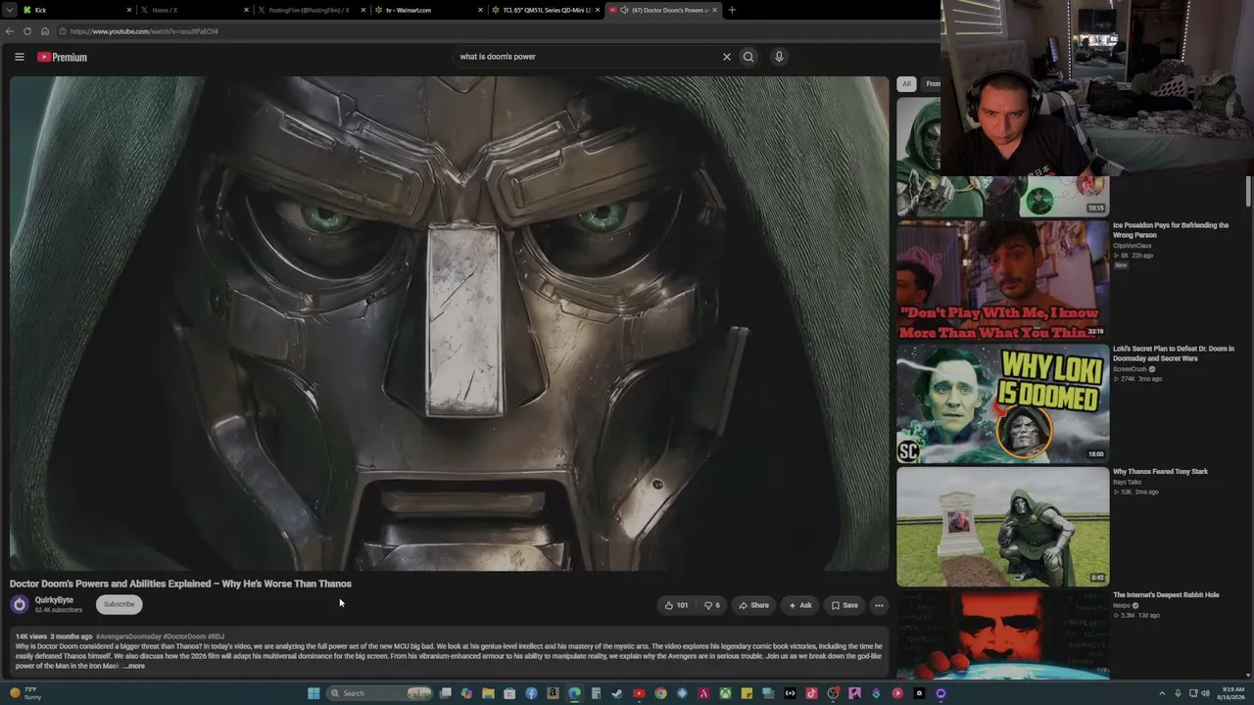This screenshot has width=1254, height=705.
Task: Open the QuirkyByte channel name link
Action: pyautogui.click(x=54, y=600)
